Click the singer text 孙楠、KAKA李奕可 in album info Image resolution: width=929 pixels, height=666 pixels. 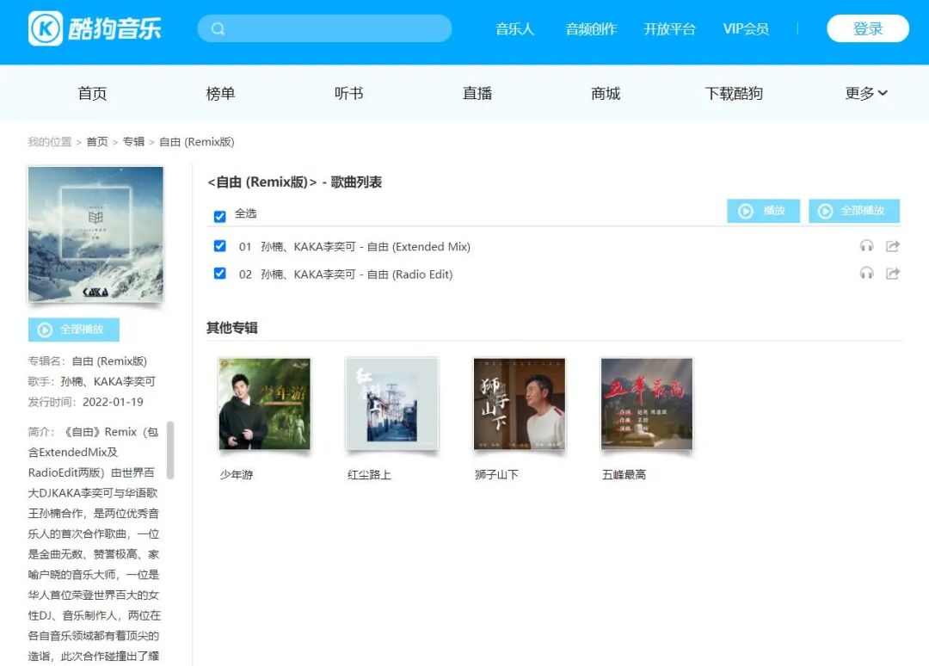click(x=108, y=381)
